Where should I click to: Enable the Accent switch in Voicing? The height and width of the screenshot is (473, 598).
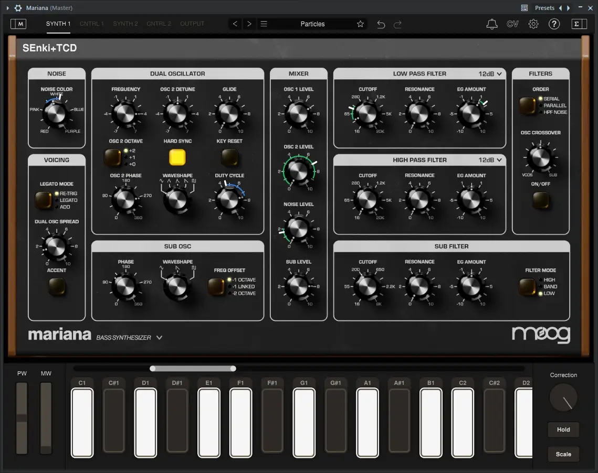[56, 287]
